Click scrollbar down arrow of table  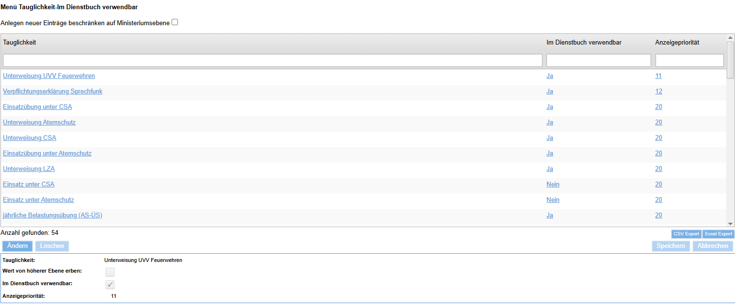[x=730, y=224]
